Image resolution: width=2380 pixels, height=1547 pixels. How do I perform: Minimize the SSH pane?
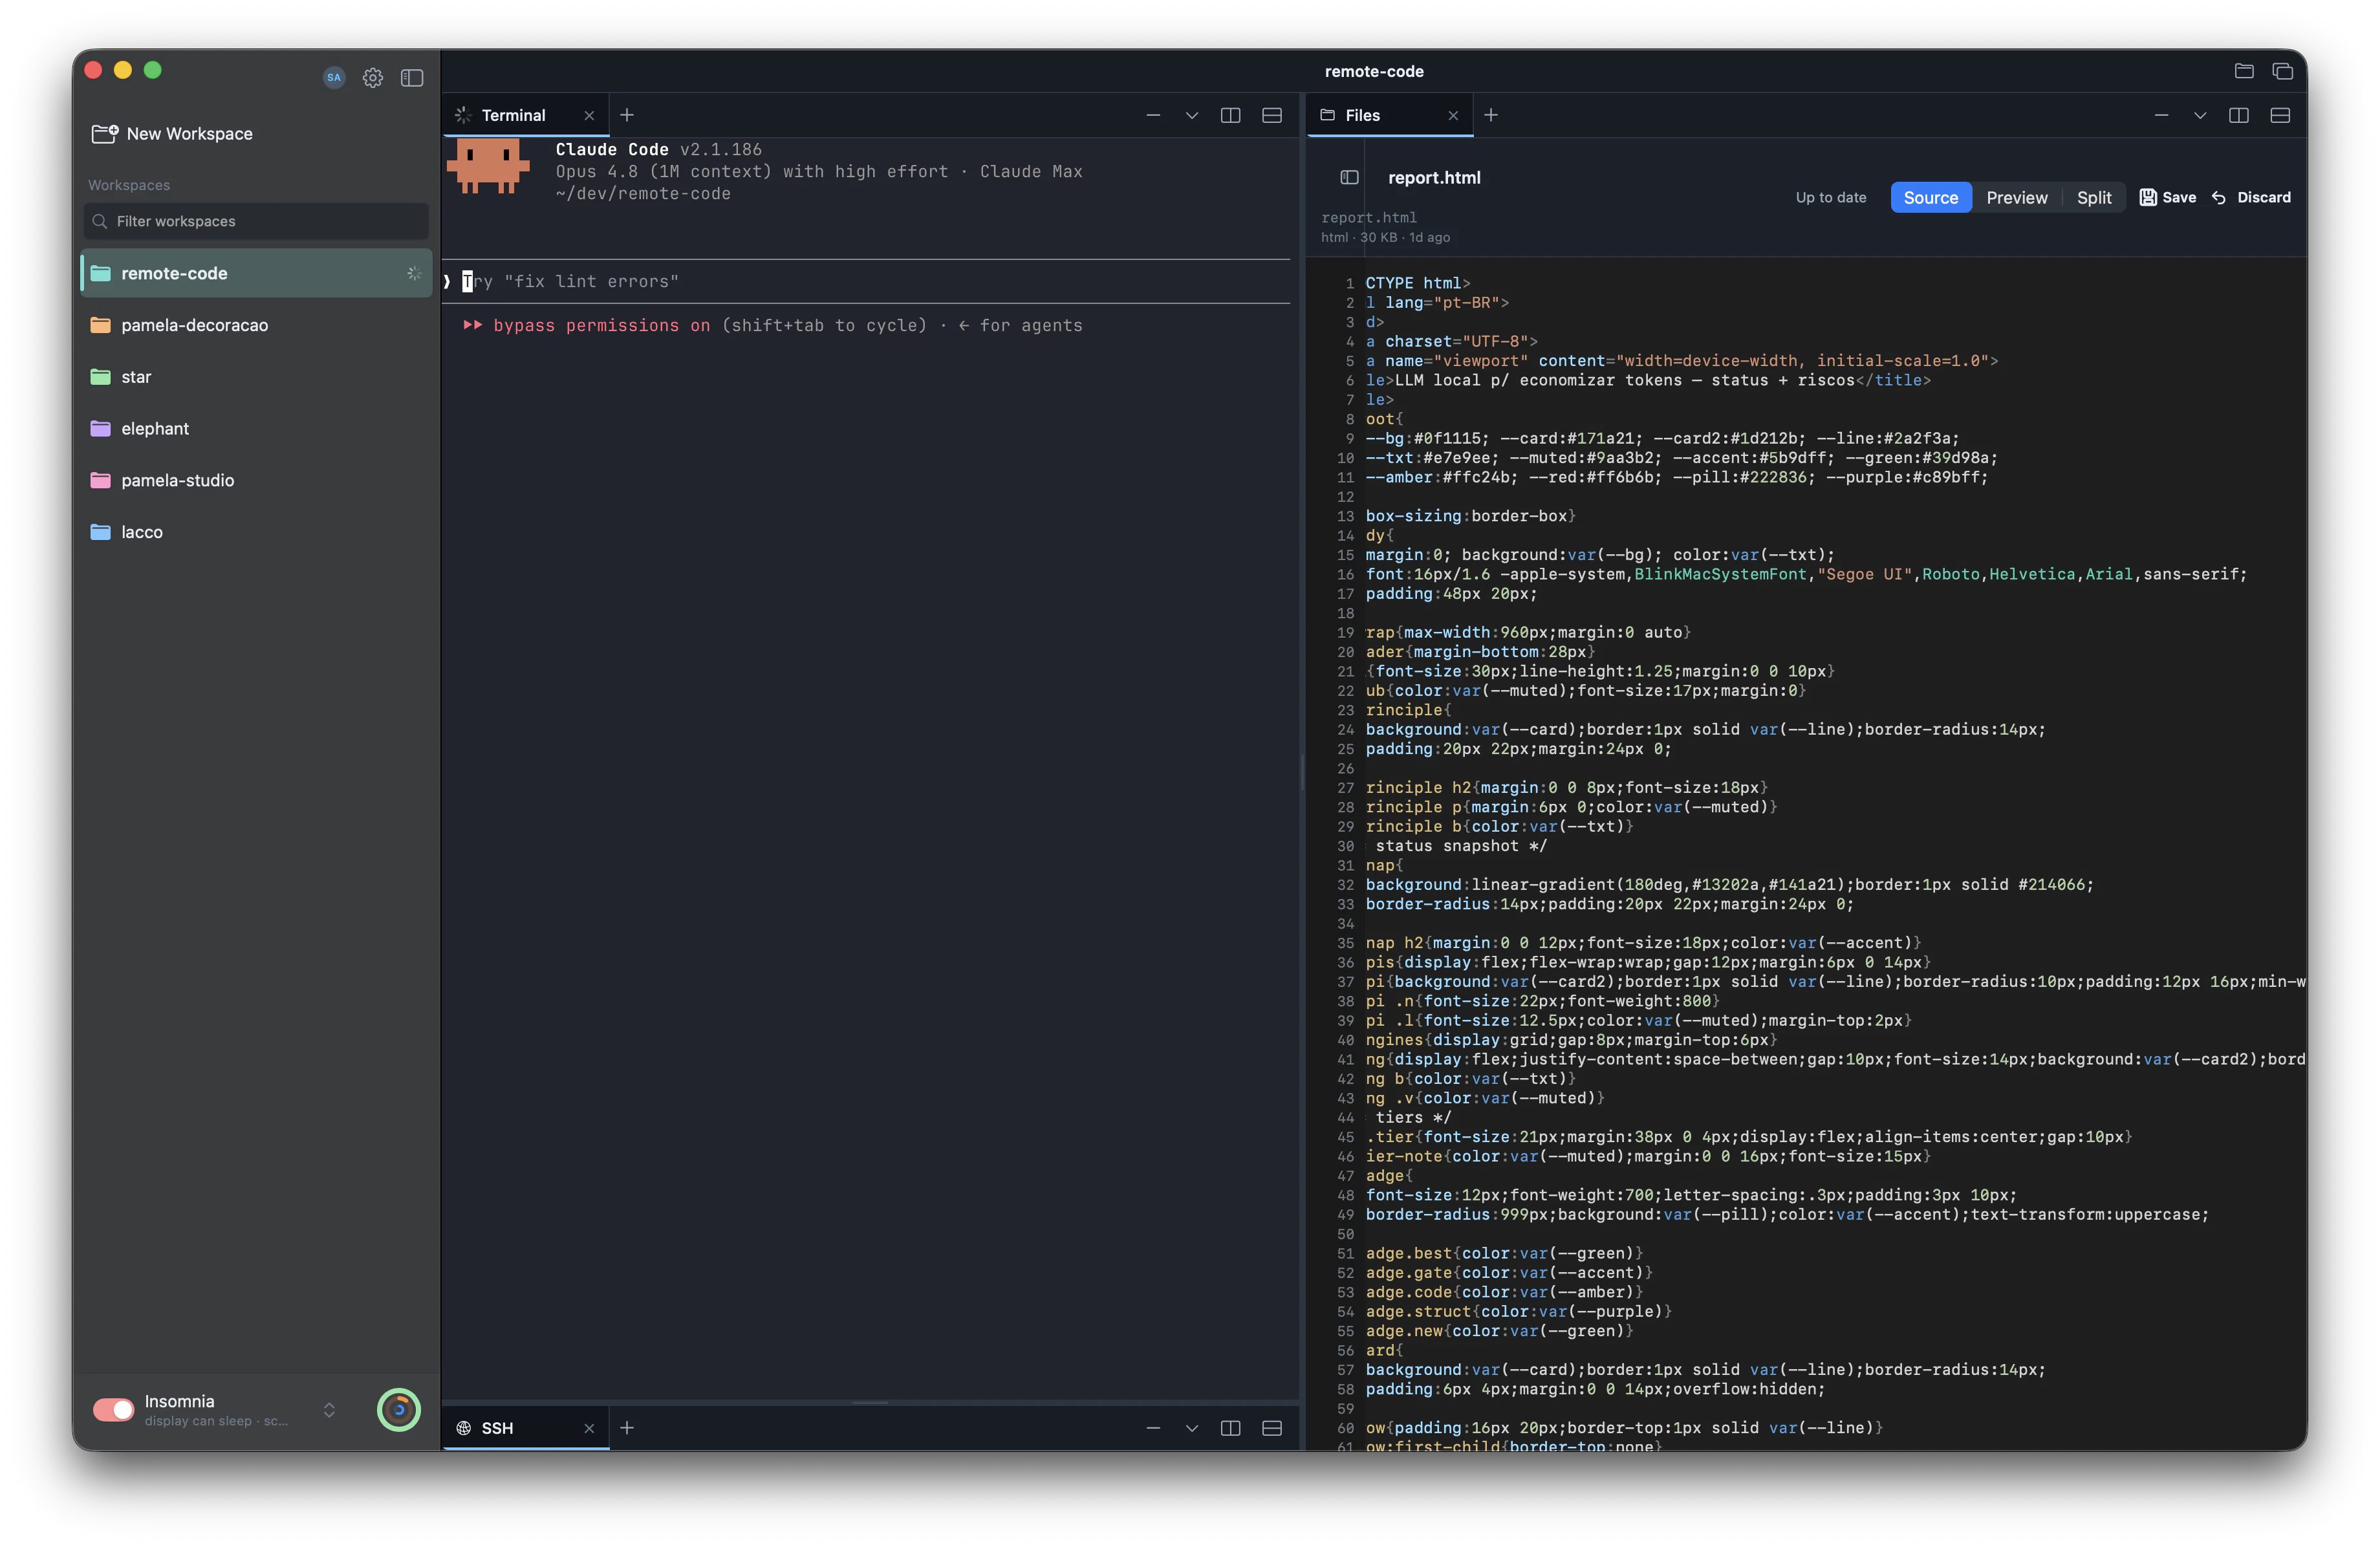[x=1153, y=1428]
